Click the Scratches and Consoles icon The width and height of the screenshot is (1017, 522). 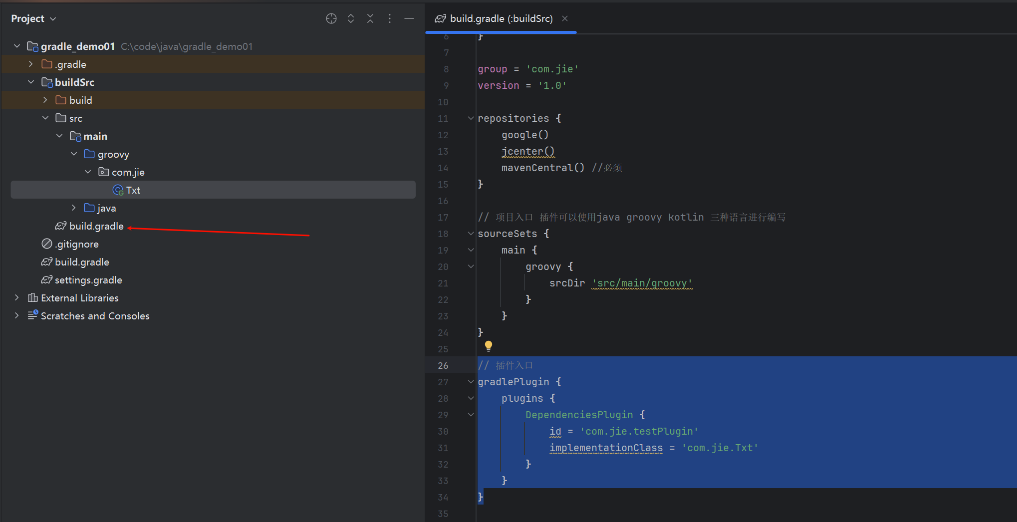[x=32, y=315]
